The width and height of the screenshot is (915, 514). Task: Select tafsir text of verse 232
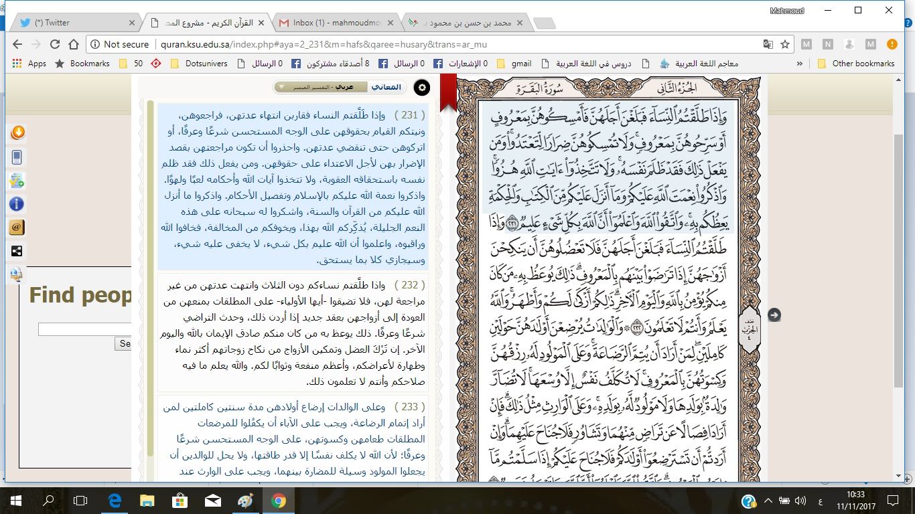click(x=292, y=333)
